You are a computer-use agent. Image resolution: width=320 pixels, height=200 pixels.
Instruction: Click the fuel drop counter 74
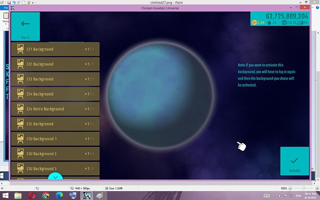(272, 22)
